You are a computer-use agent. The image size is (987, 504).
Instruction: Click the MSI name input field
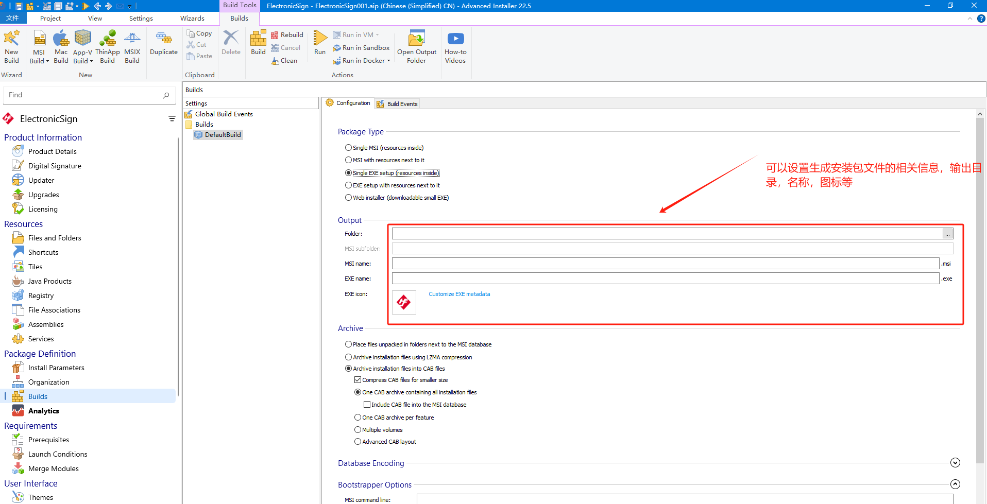(x=666, y=264)
